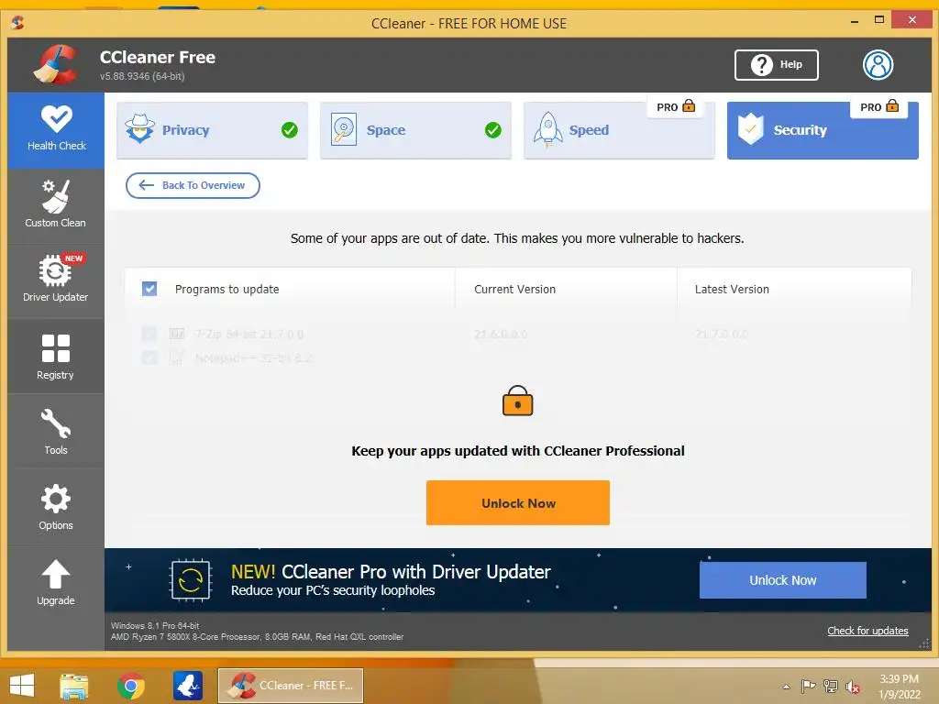Click the network tray icon

[831, 686]
